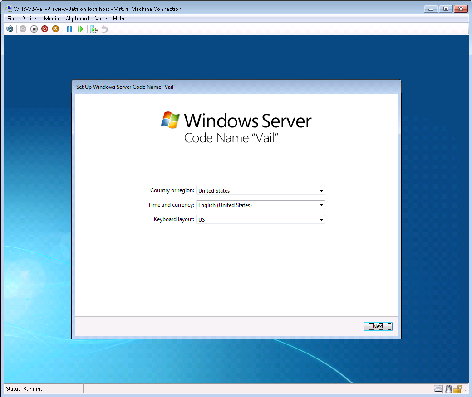Open the View menu
Image resolution: width=472 pixels, height=397 pixels.
point(101,19)
